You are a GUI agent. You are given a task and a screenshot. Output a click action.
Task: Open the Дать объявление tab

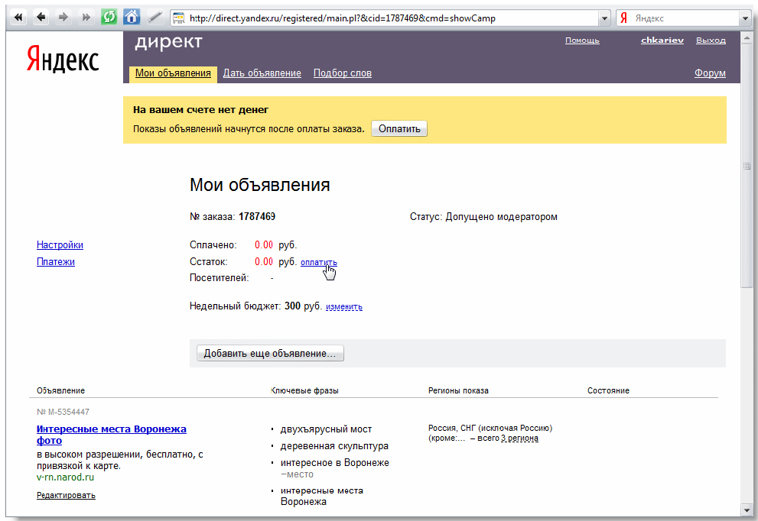point(262,73)
